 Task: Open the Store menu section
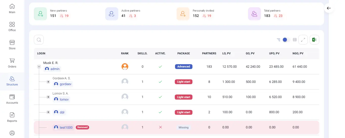(x=12, y=44)
